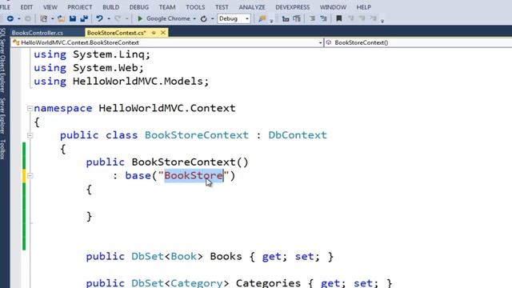Screen dimensions: 512x288
Task: Open the Google Chrome browser dropdown arrow
Action: tap(194, 19)
